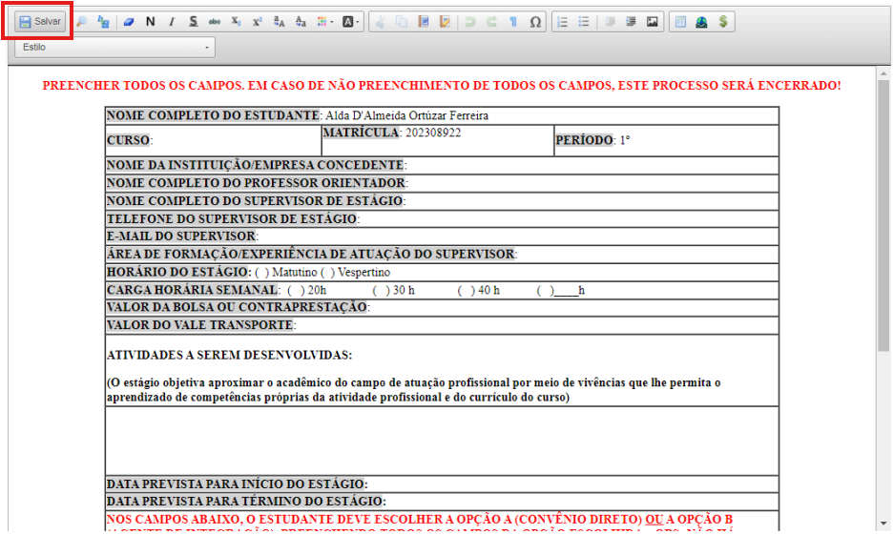
Task: Click the Salvar button
Action: tap(40, 22)
